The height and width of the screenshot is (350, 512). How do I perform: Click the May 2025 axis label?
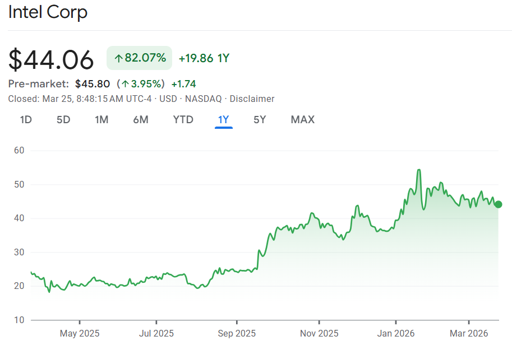(79, 334)
